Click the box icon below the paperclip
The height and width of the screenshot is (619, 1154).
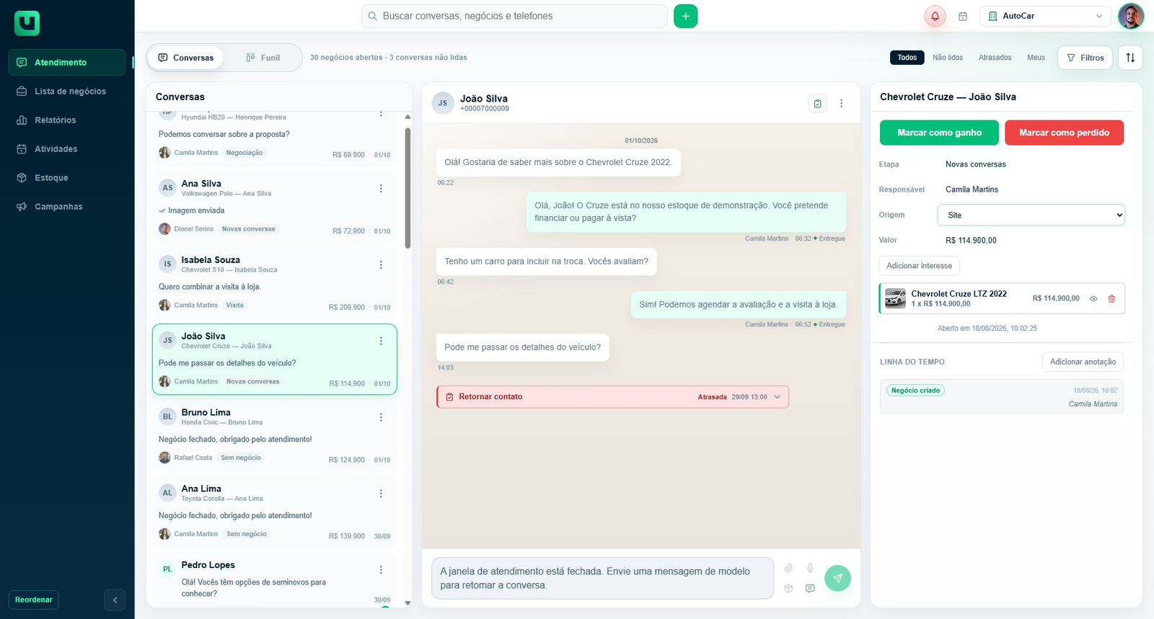point(788,589)
